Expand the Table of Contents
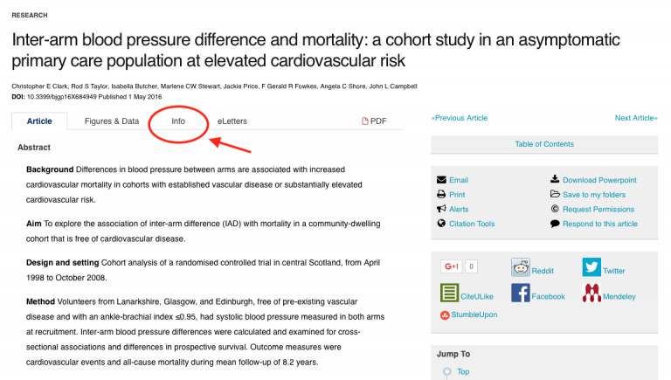671x380 pixels. 544,144
